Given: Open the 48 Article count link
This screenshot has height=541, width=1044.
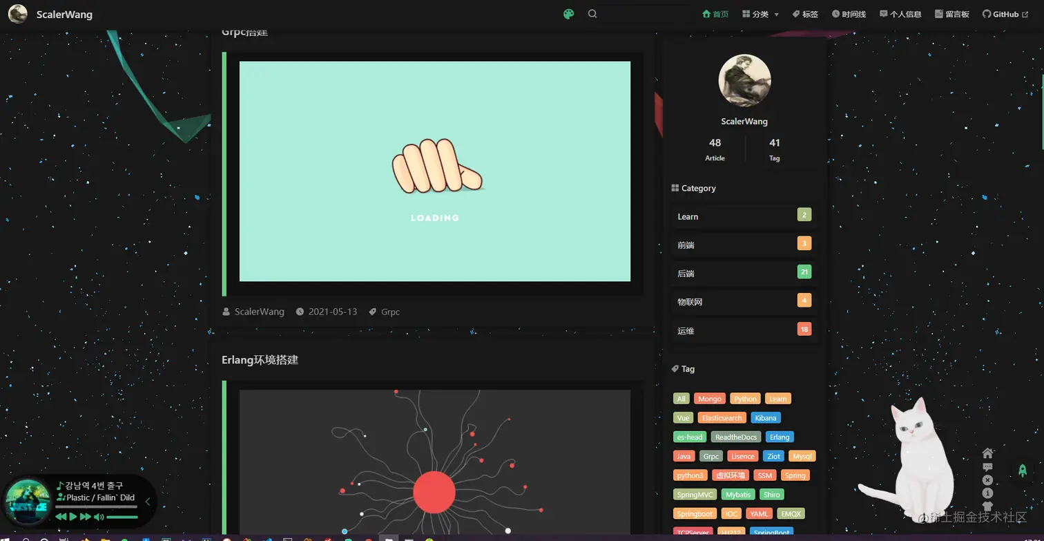Looking at the screenshot, I should [715, 149].
